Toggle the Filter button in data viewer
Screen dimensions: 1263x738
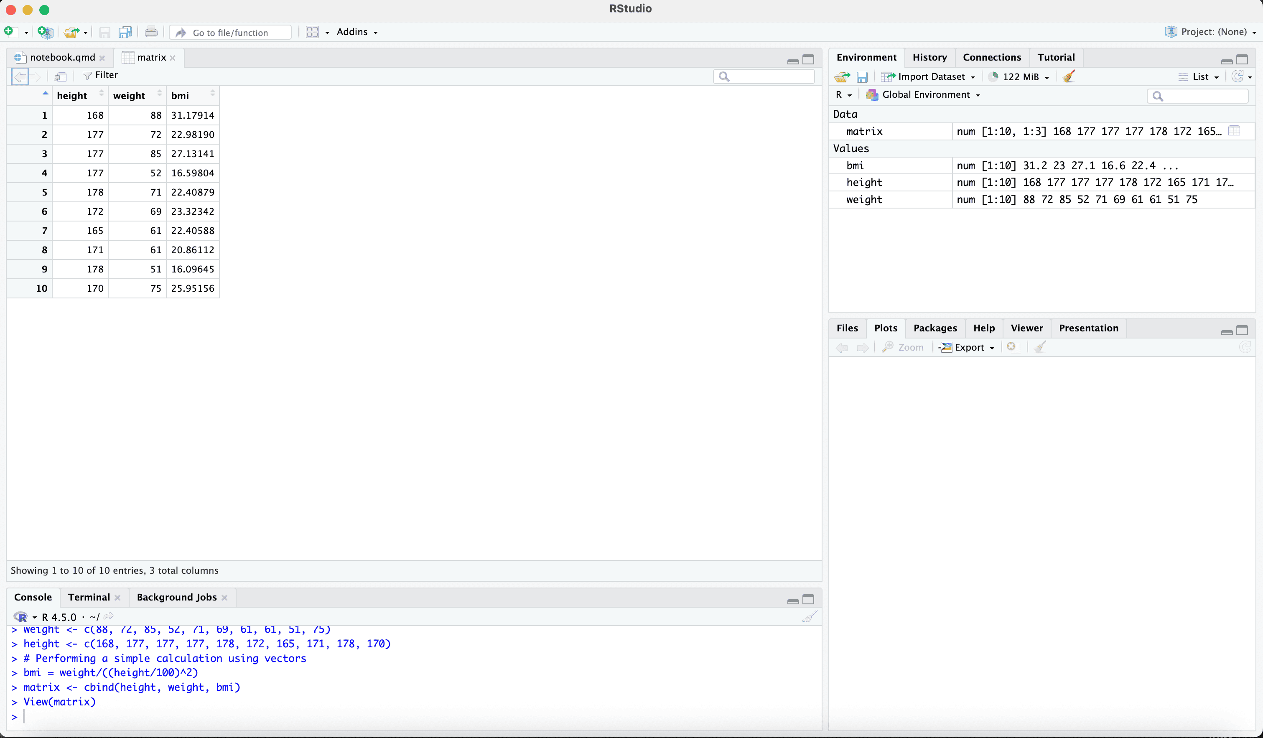coord(100,75)
